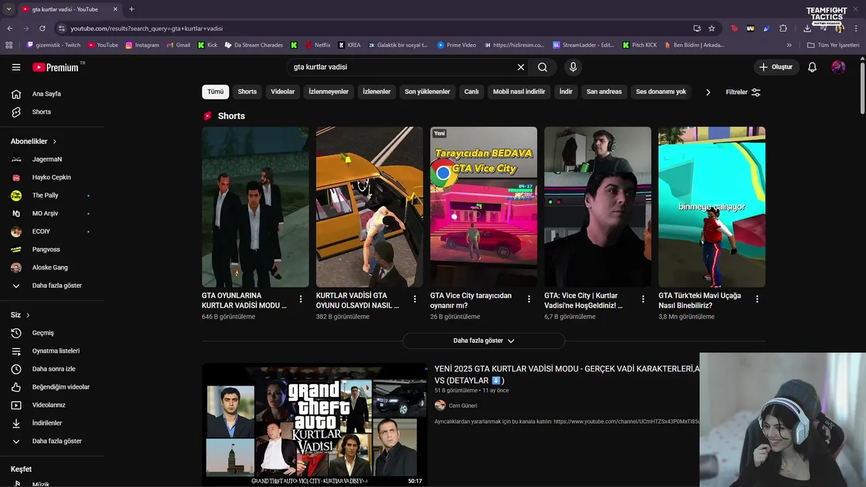The height and width of the screenshot is (487, 866).
Task: Open the Prime Video bookmark
Action: click(456, 45)
